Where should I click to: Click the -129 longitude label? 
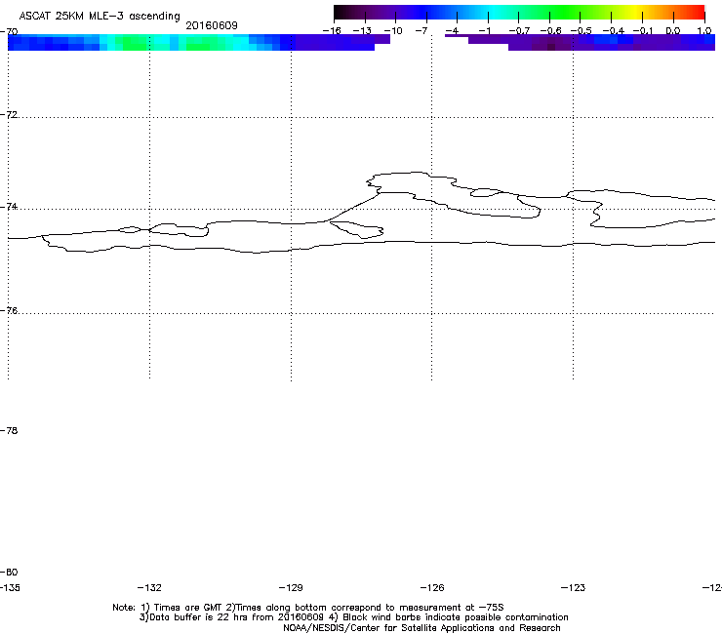click(291, 587)
